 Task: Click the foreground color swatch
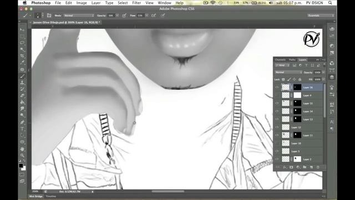click(x=21, y=166)
